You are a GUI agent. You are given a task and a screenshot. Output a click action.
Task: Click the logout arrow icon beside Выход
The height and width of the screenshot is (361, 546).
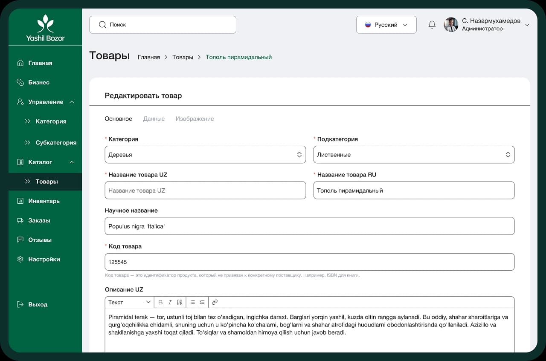20,304
